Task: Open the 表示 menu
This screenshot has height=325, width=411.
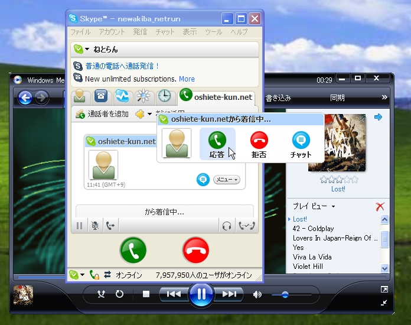Action: pos(190,32)
